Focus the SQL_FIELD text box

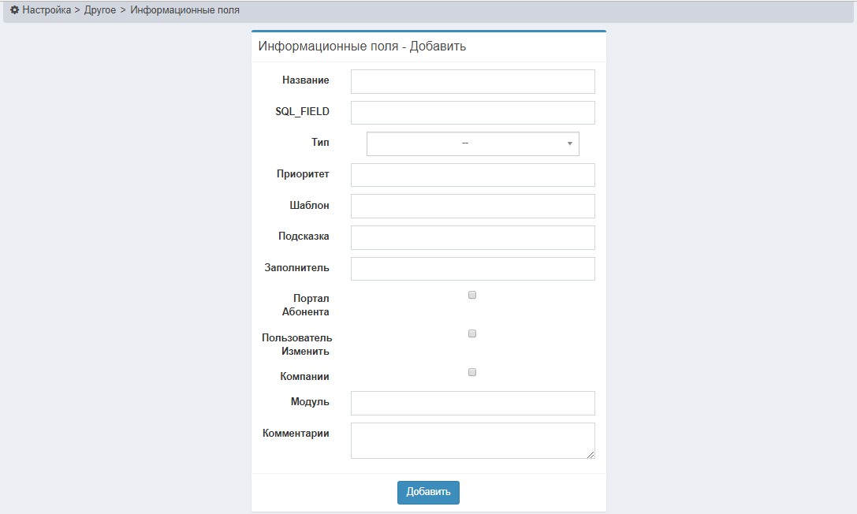click(x=472, y=113)
